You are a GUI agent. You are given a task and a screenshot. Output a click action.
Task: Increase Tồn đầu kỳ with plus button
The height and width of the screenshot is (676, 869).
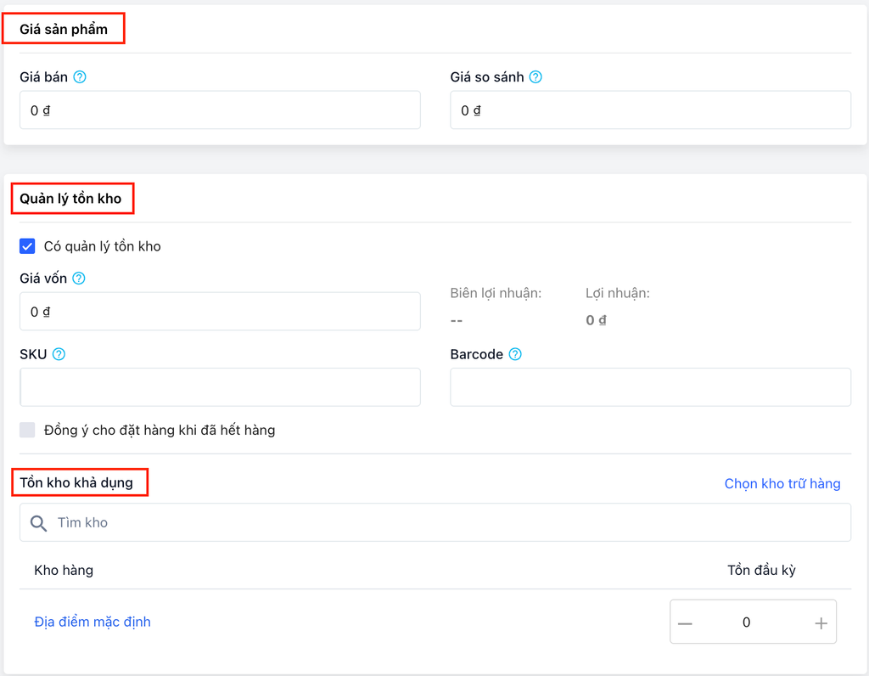pyautogui.click(x=821, y=623)
